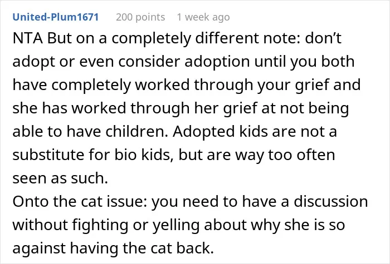Click the words 'way too often'
Viewport: 390px width, 264px height.
[x=285, y=155]
